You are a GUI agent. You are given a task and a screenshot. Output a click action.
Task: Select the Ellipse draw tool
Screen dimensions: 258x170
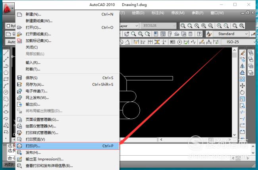(x=6, y=112)
